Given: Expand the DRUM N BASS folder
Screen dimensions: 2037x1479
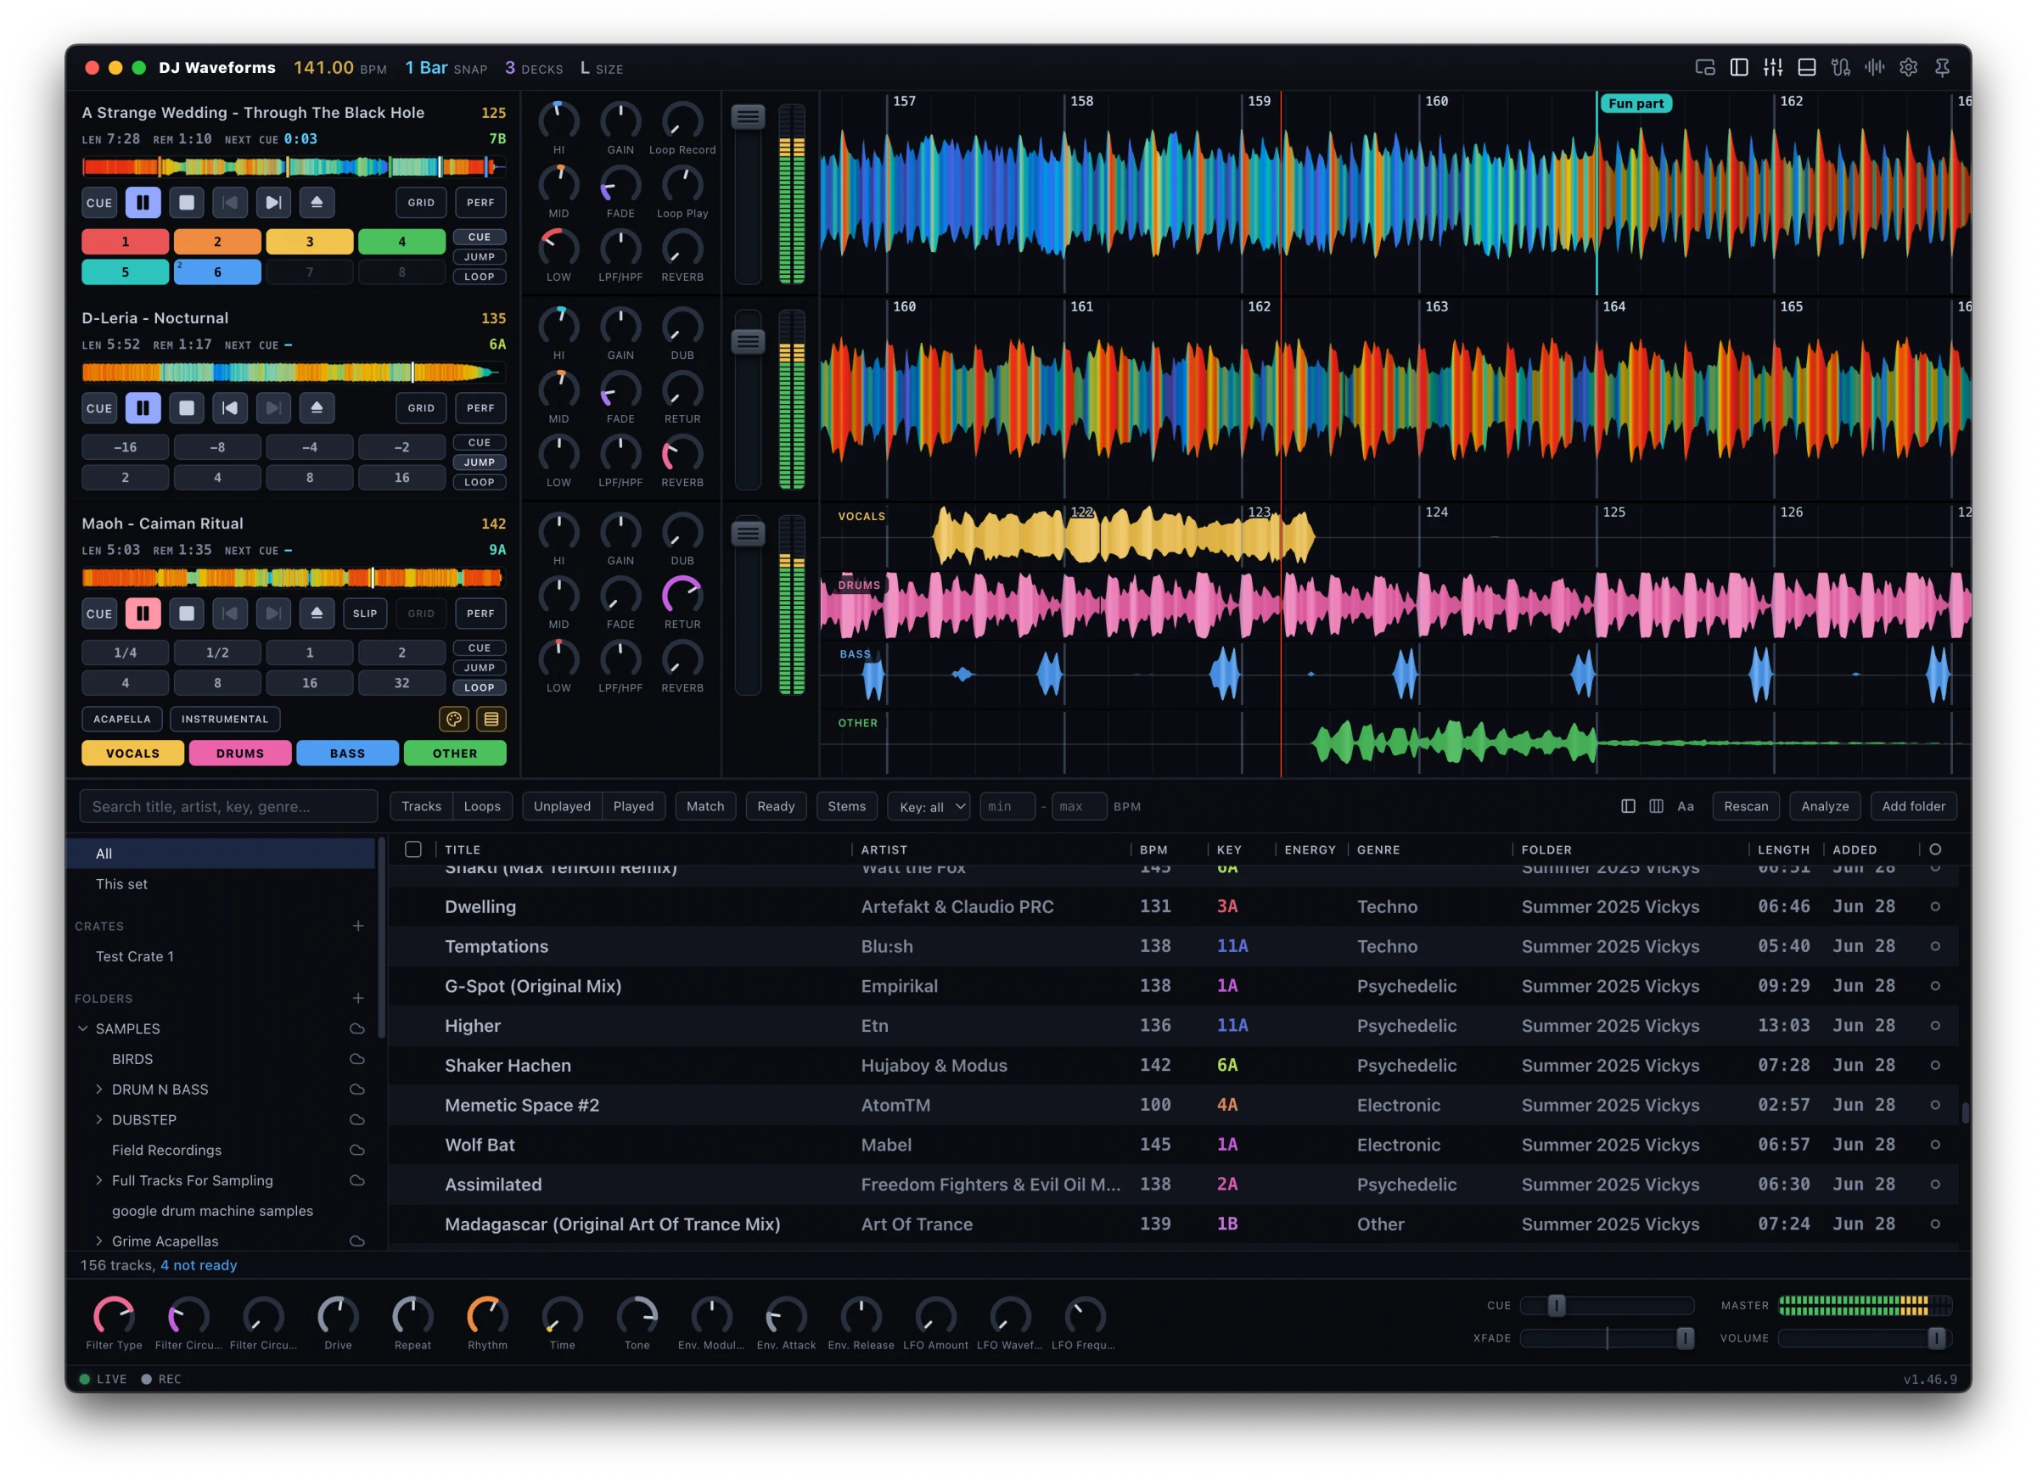Looking at the screenshot, I should click(98, 1090).
